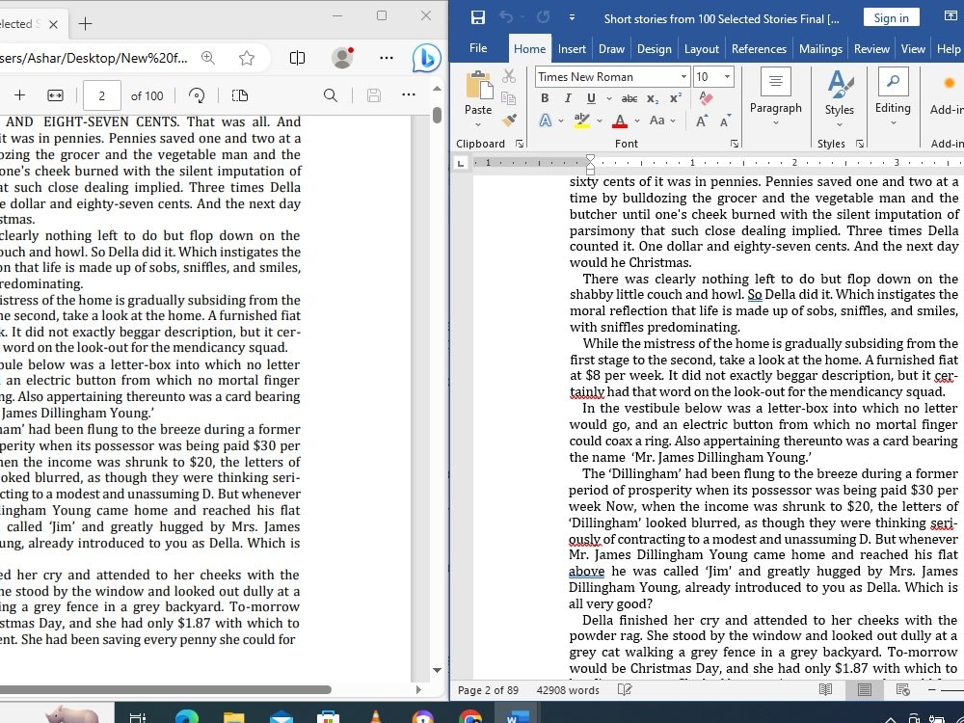Click the Times New Roman font box
Image resolution: width=964 pixels, height=723 pixels.
click(606, 77)
